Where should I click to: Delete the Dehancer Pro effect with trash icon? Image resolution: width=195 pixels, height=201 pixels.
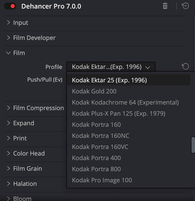tap(165, 6)
